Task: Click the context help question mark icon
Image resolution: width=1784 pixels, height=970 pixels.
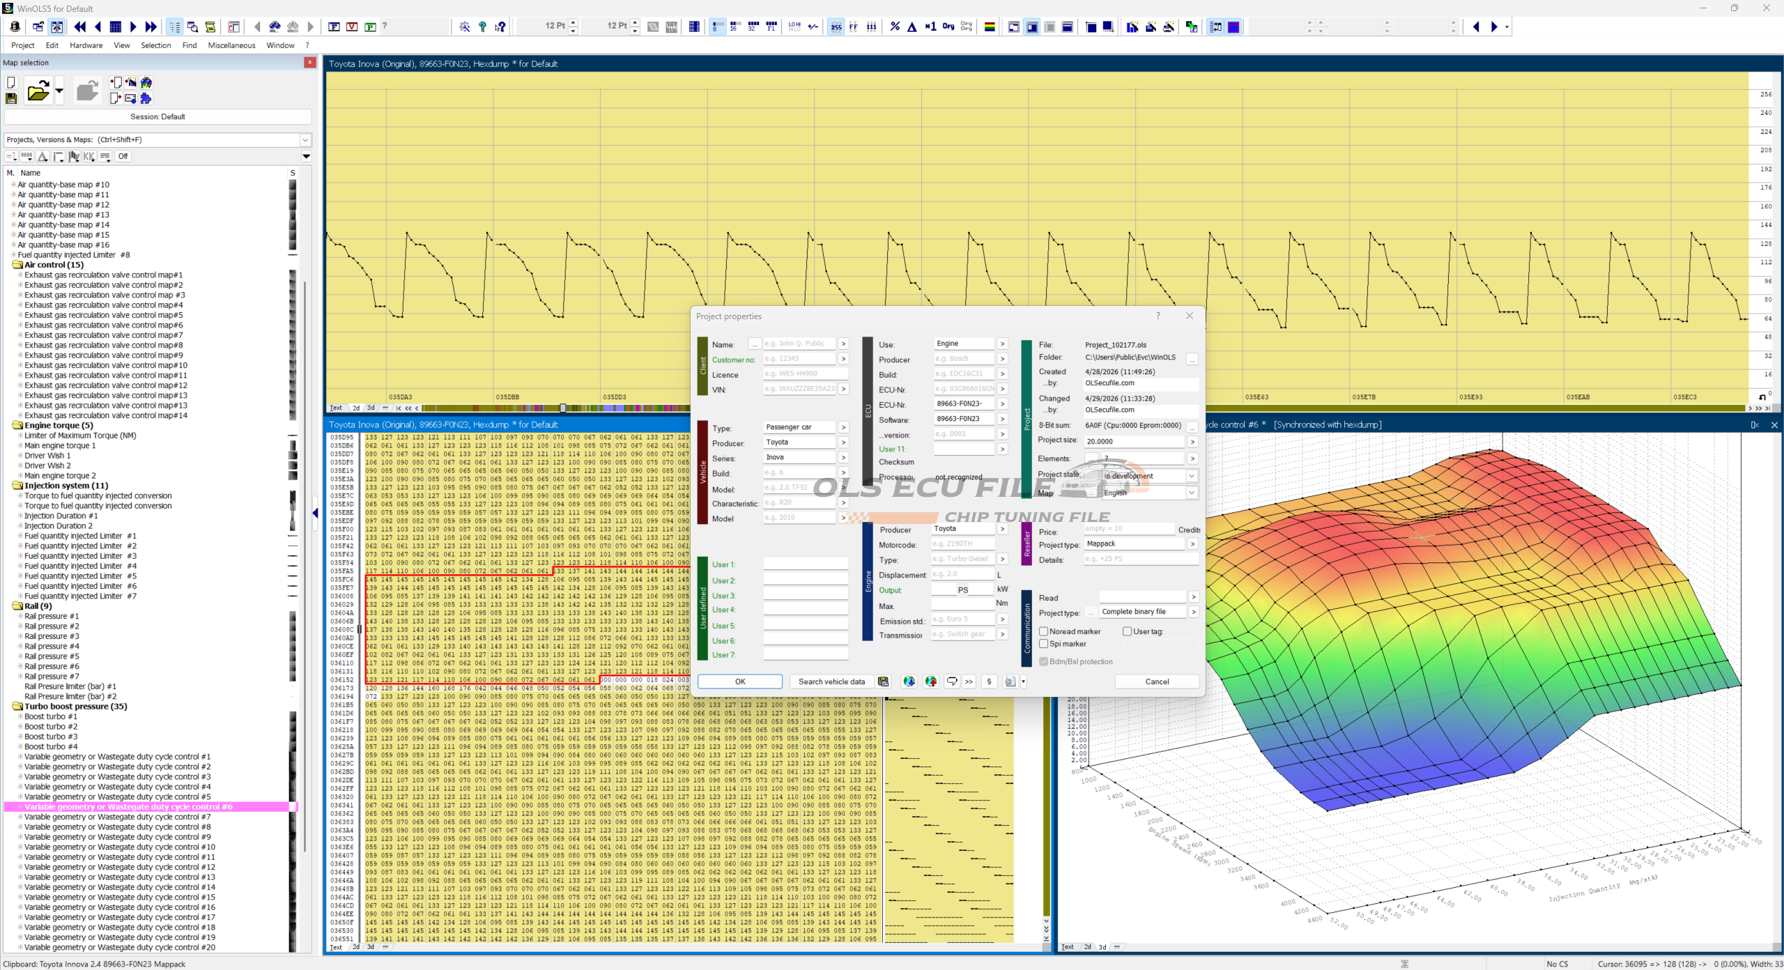Action: click(500, 27)
